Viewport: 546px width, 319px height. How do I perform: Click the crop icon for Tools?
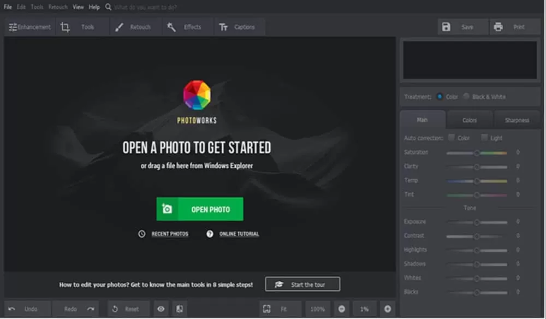(65, 27)
